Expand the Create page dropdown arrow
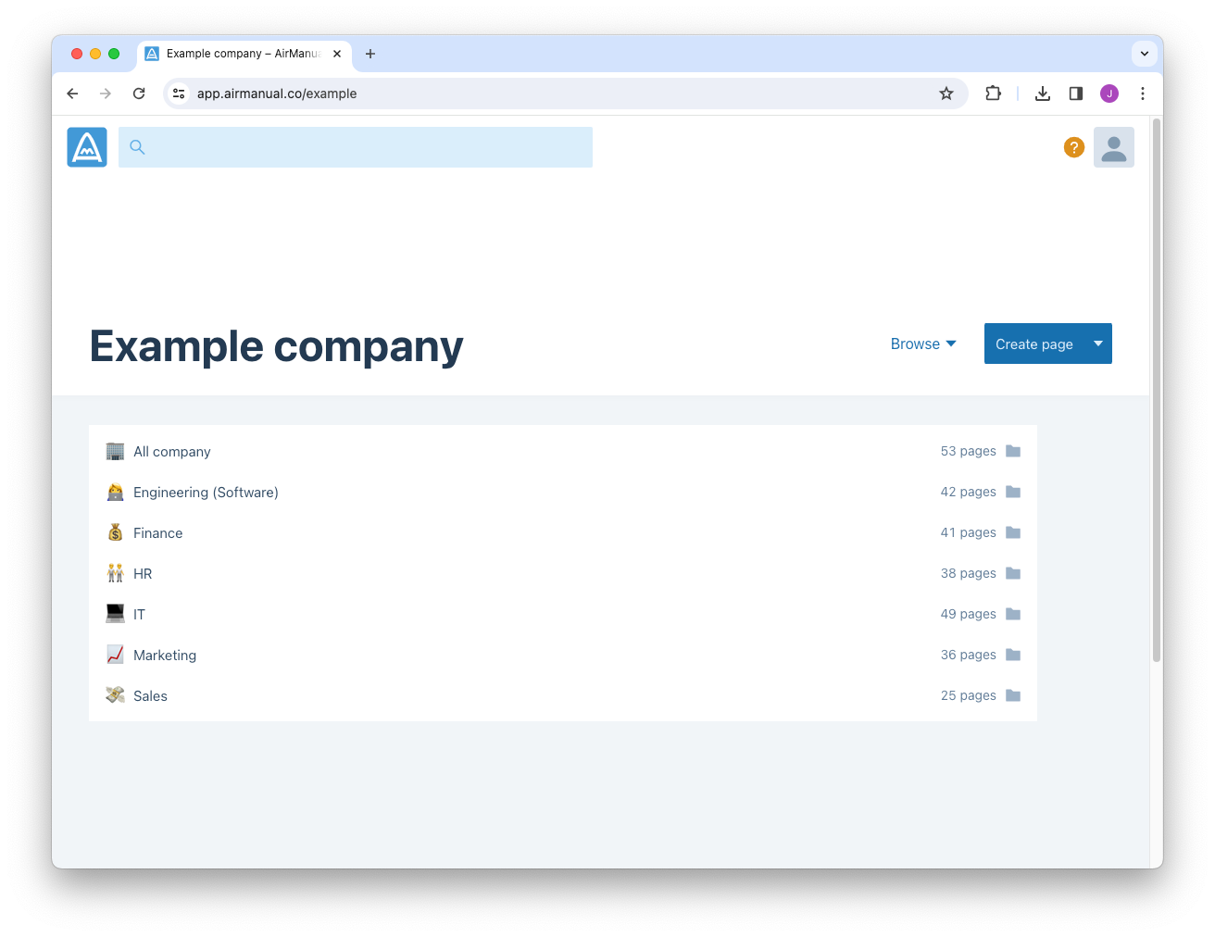Viewport: 1215px width, 937px height. [1097, 344]
